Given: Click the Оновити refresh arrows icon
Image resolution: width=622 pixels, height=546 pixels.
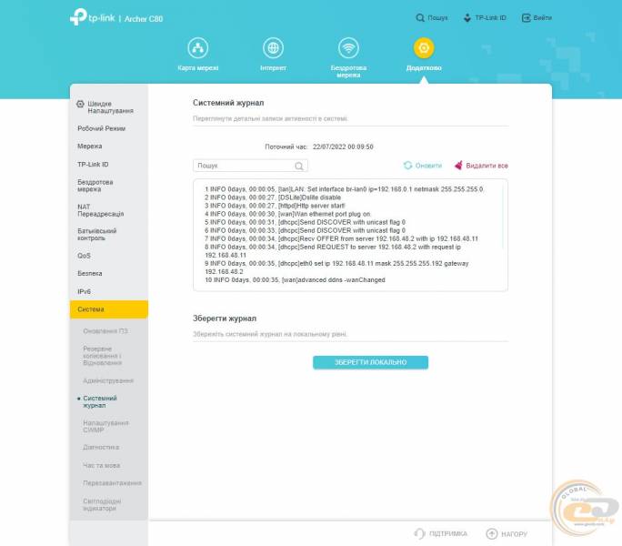Looking at the screenshot, I should [x=407, y=166].
